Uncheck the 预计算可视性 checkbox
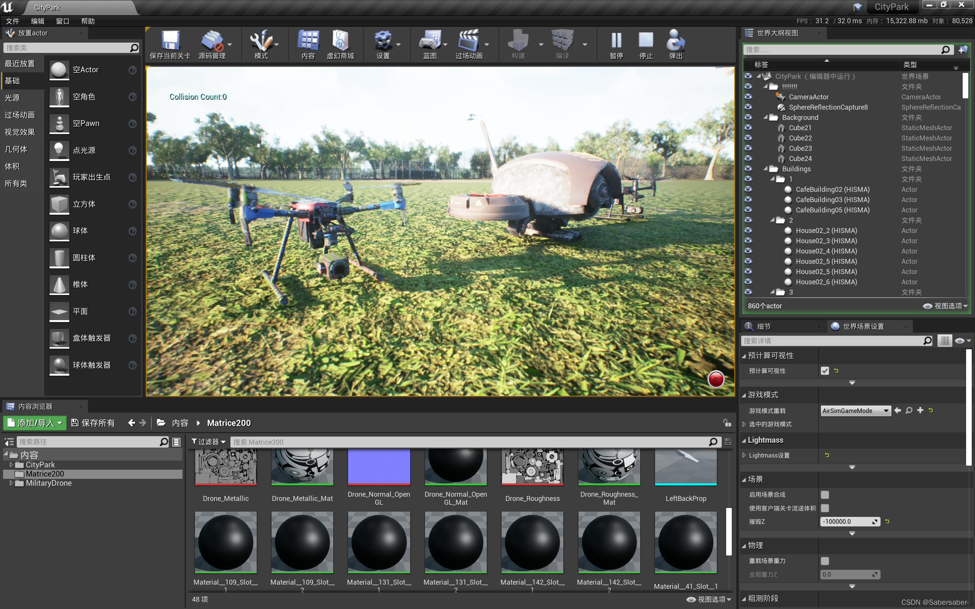Image resolution: width=975 pixels, height=609 pixels. coord(825,371)
